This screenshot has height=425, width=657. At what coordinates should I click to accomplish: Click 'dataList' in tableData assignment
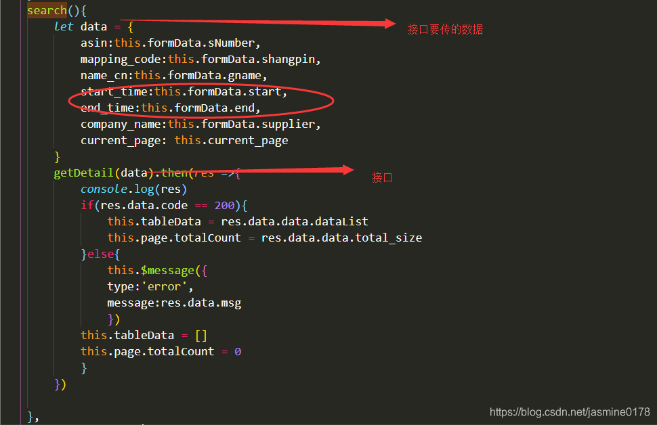click(x=342, y=221)
